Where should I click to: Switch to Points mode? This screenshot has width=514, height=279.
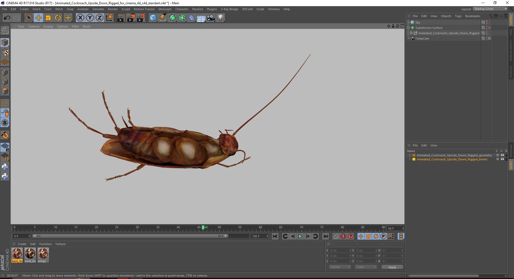tap(5, 72)
